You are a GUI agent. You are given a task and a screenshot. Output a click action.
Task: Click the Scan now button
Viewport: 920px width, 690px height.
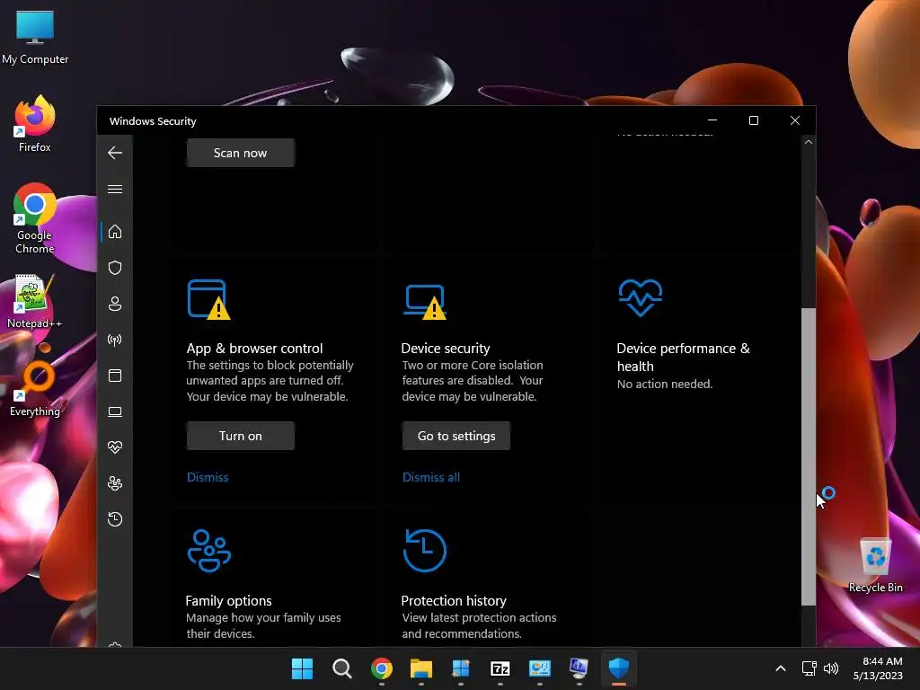pos(241,153)
